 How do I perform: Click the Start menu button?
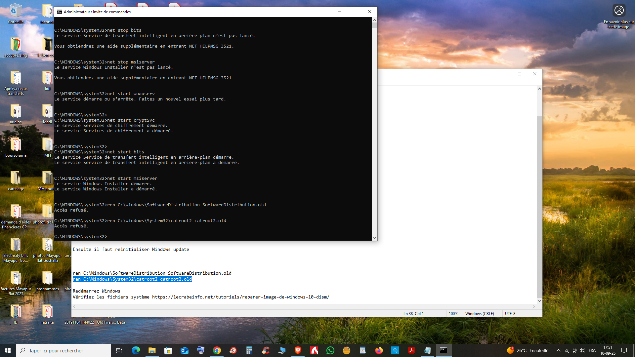coord(8,350)
